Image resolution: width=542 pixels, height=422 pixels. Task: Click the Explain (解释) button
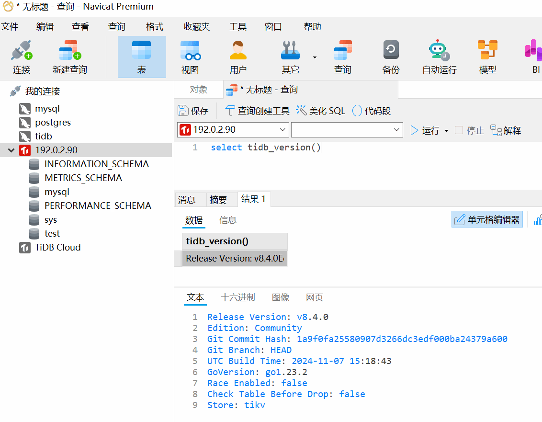tap(506, 130)
